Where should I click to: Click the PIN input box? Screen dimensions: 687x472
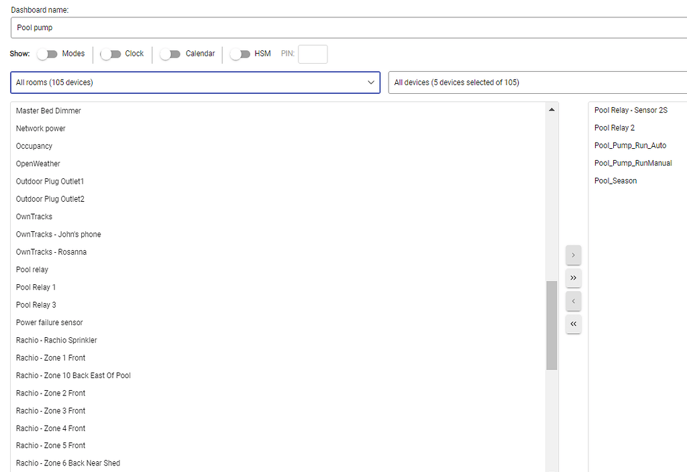point(313,54)
